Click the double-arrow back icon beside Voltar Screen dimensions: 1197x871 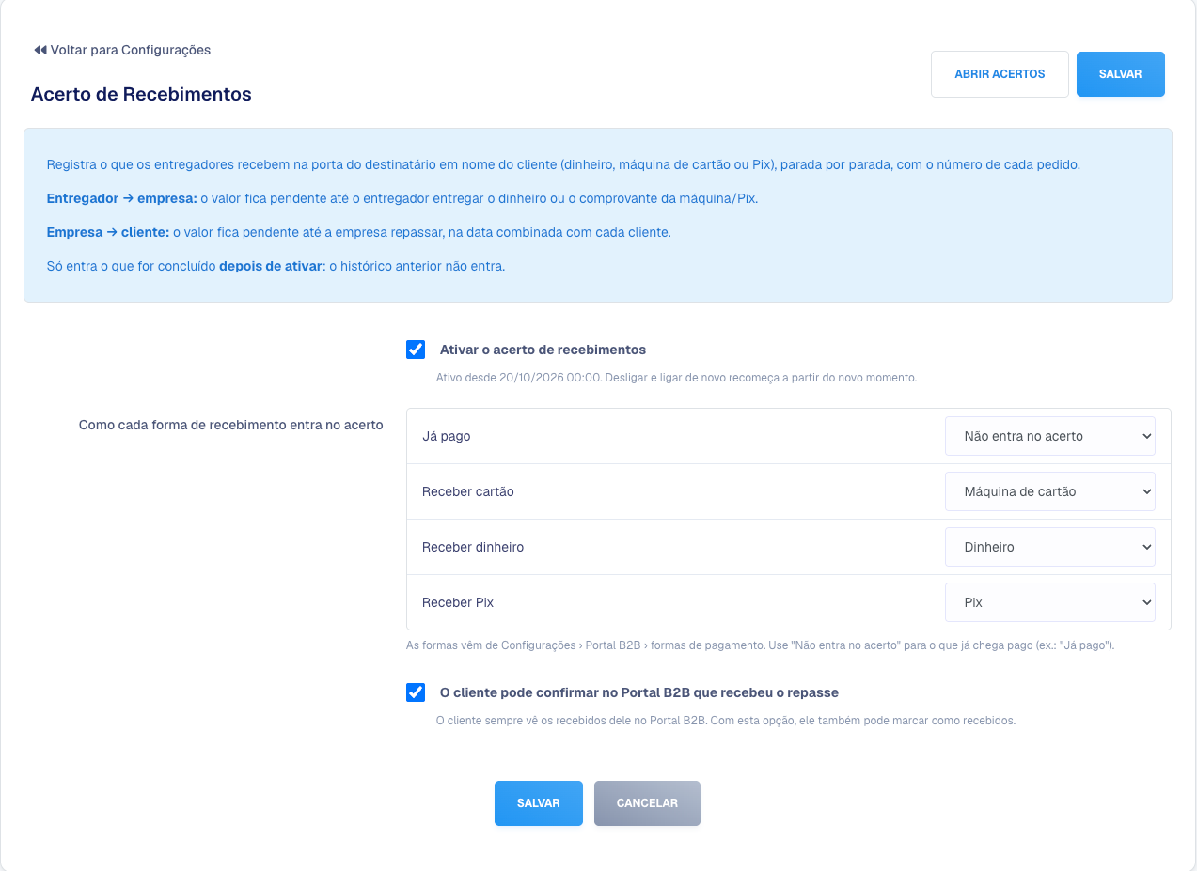(x=39, y=50)
